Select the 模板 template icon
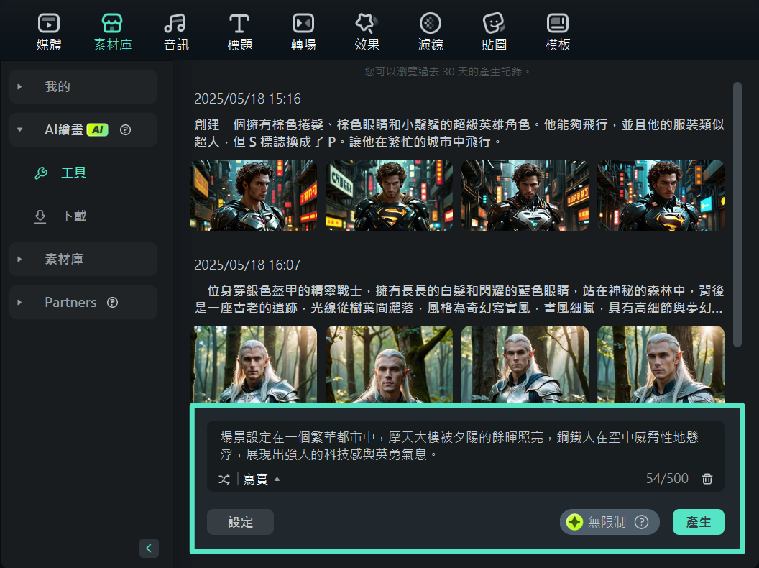This screenshot has height=568, width=759. (x=558, y=23)
